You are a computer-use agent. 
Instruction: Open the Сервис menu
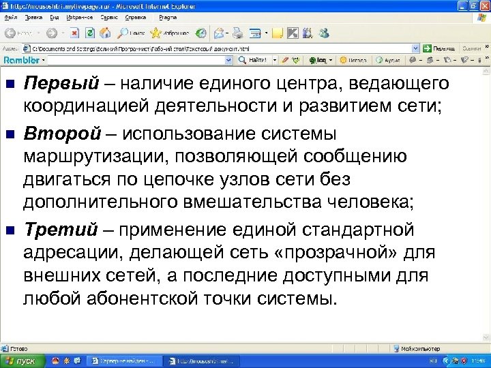click(109, 18)
